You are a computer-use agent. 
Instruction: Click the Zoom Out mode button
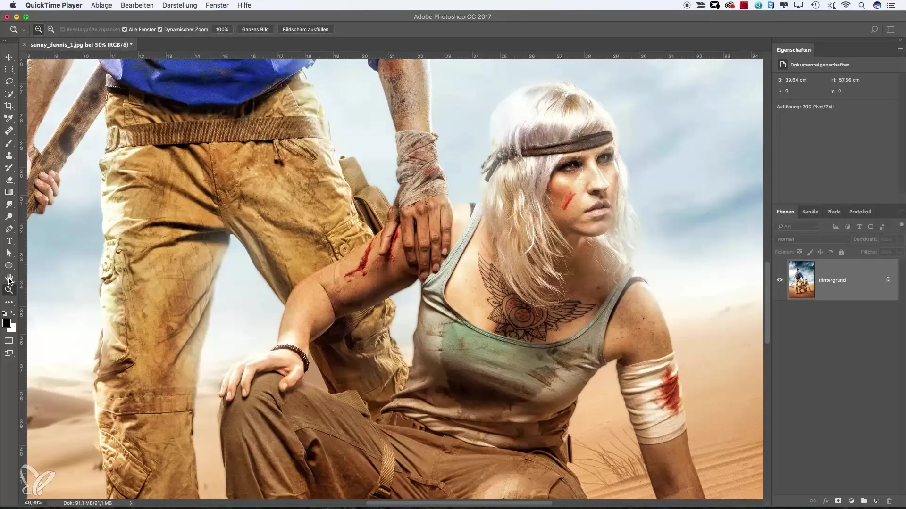[51, 29]
